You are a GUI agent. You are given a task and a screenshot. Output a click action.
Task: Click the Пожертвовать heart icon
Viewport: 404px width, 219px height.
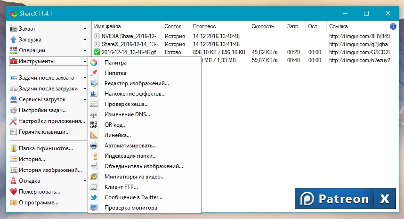(x=13, y=192)
